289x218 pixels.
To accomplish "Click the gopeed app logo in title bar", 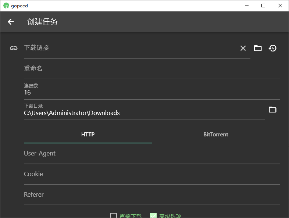I will 6,6.
